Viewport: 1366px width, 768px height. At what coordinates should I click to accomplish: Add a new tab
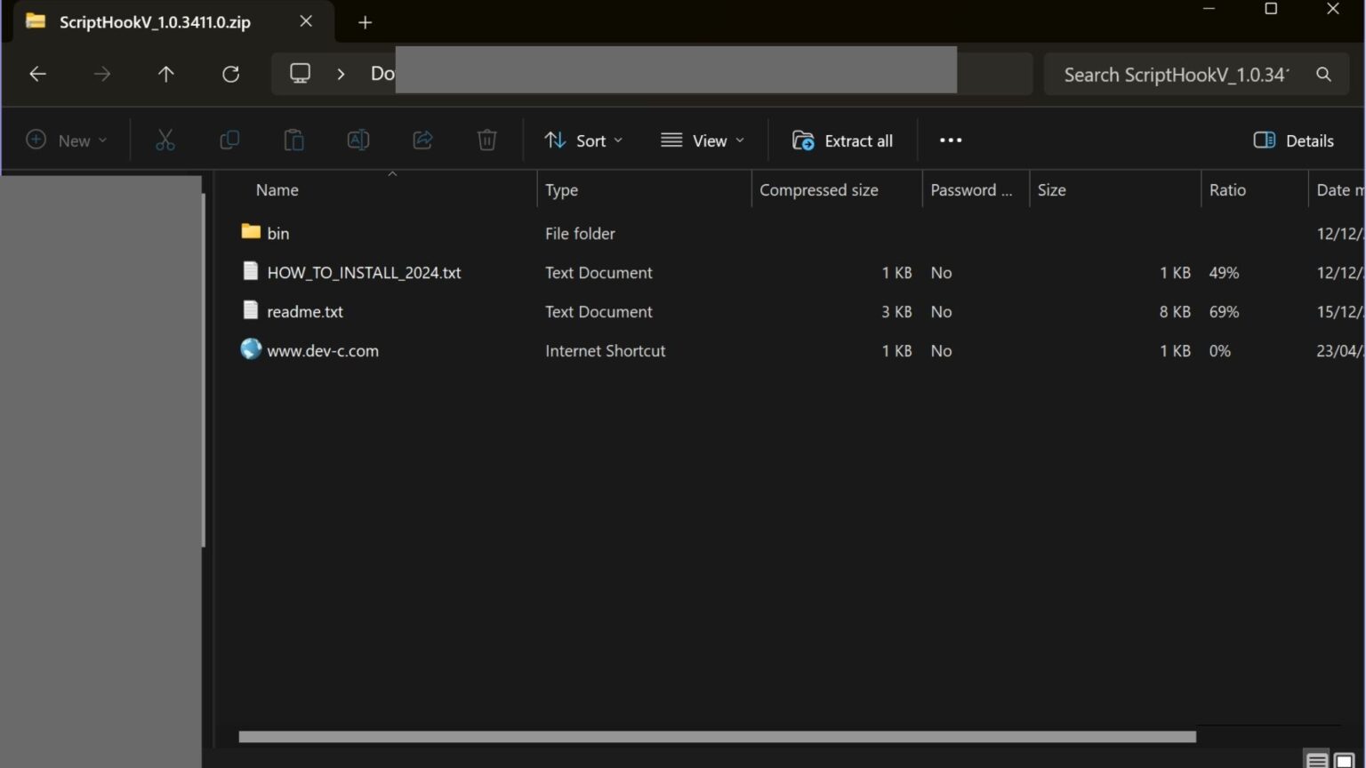tap(365, 22)
